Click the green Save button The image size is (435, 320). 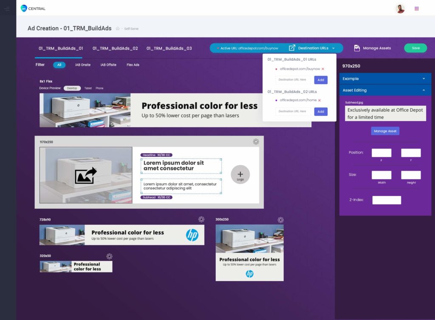415,48
